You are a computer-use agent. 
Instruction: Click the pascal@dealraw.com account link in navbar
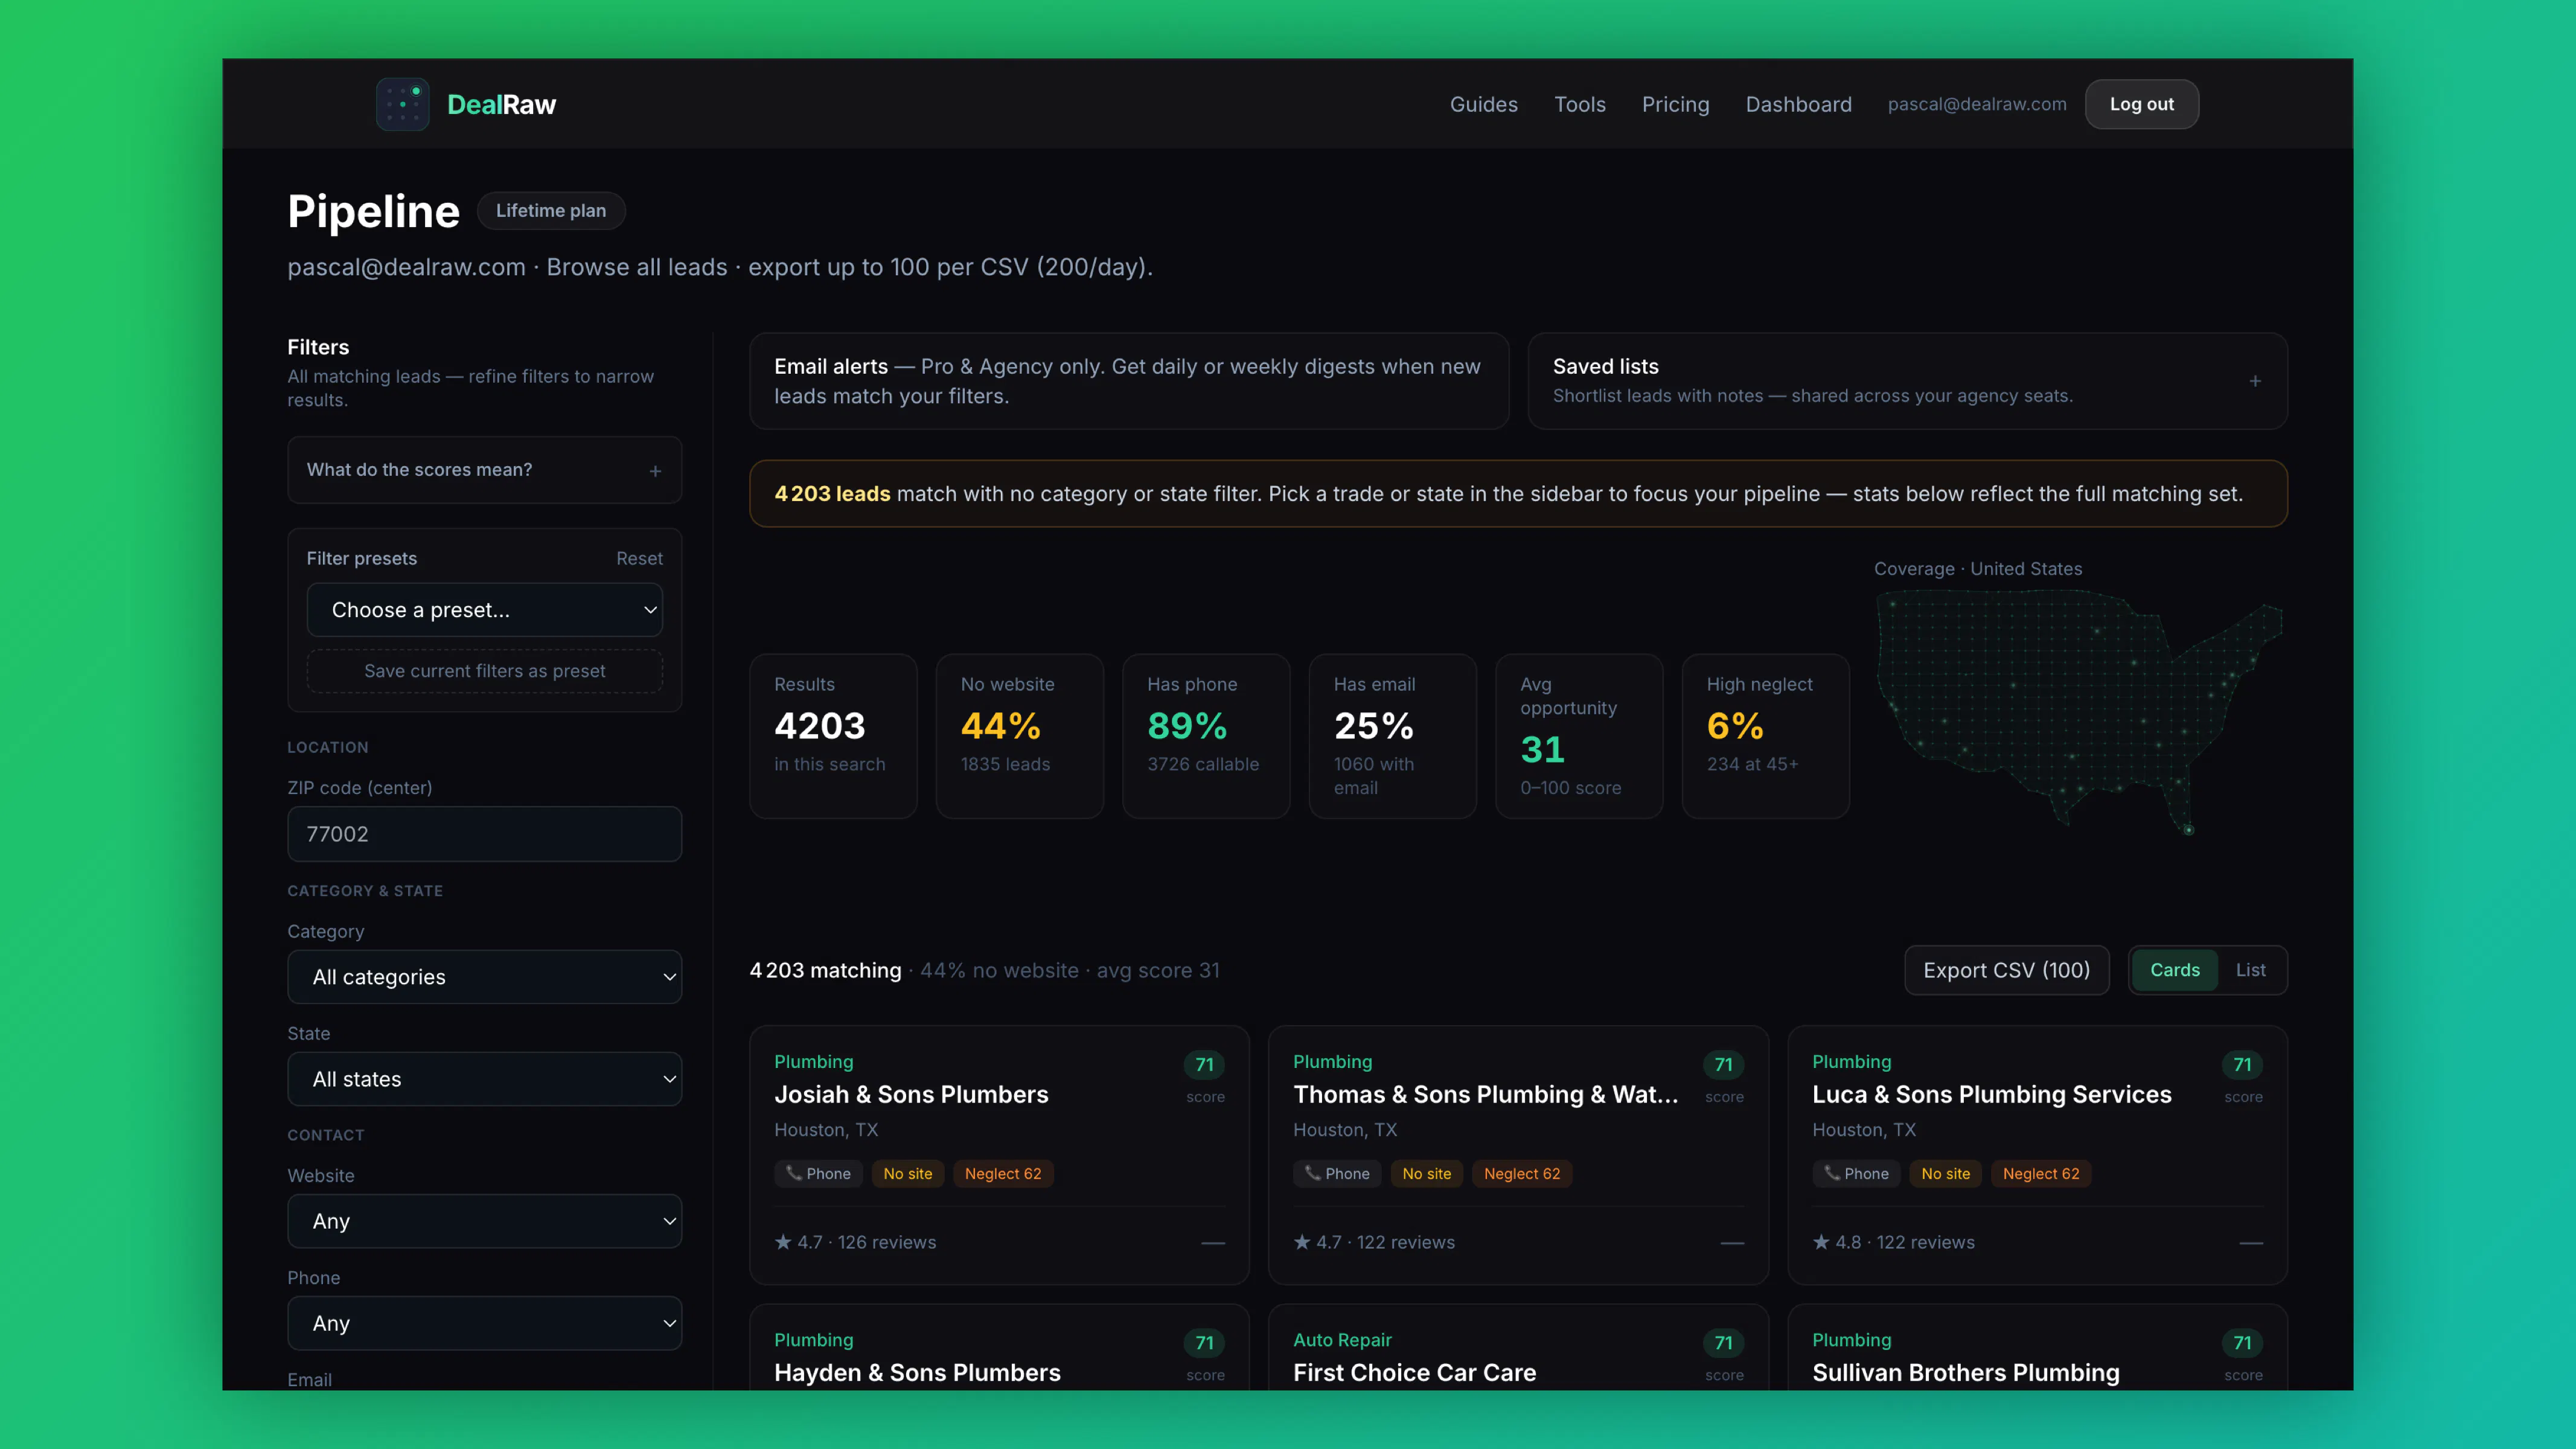coord(1976,104)
